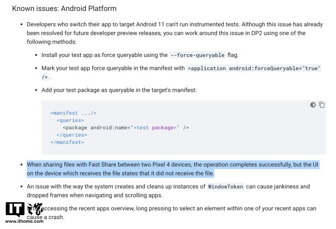Click the 'Known issues: Android Platform' heading
336x229 pixels.
point(64,9)
